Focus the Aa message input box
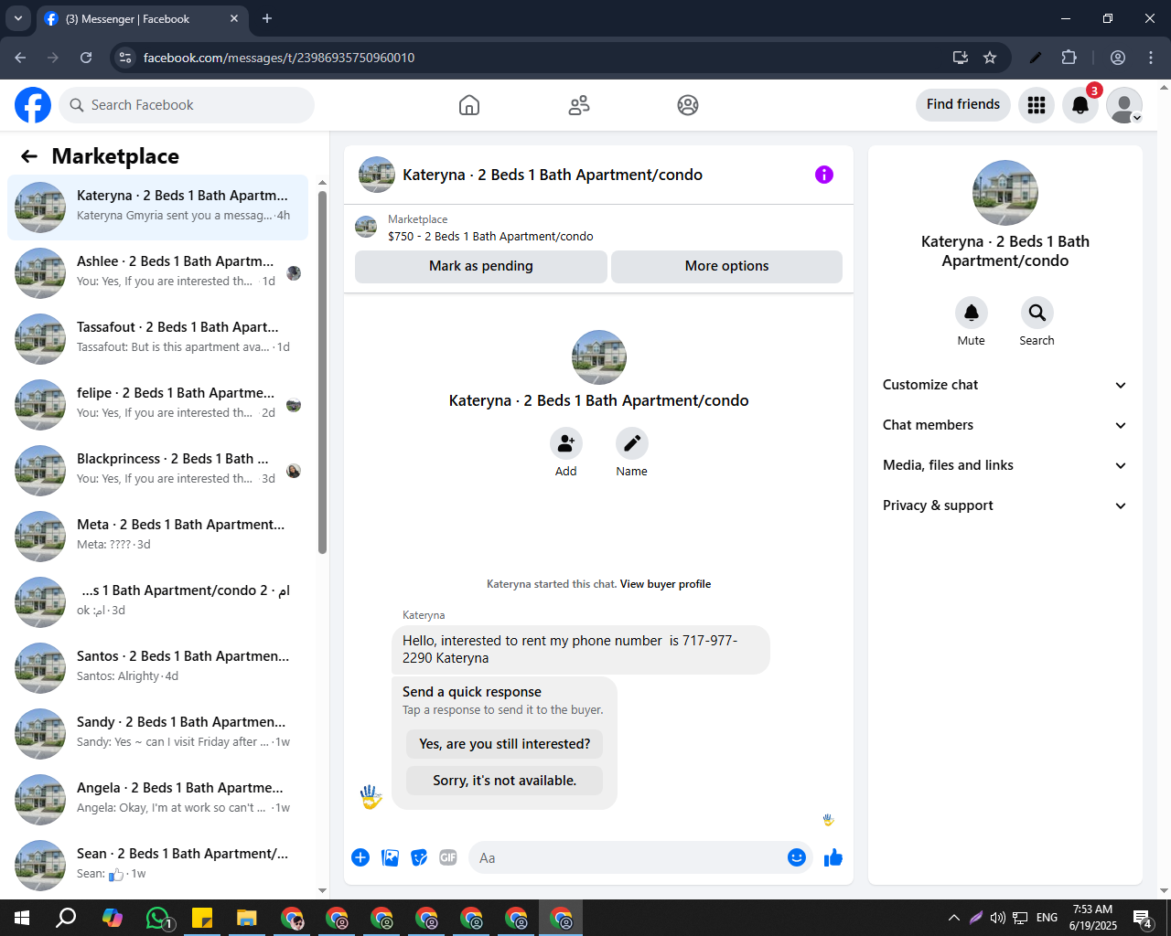Screen dimensions: 1171x936 [627, 857]
